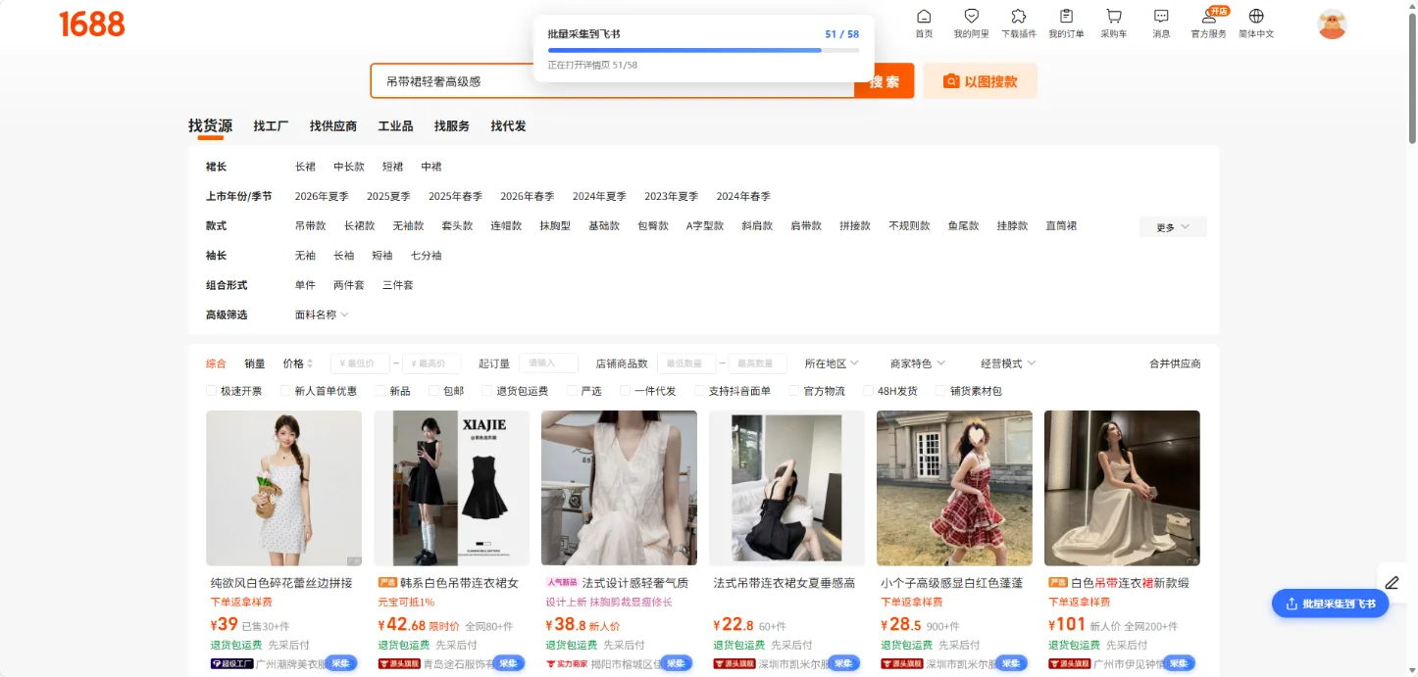The width and height of the screenshot is (1418, 677).
Task: Click 采集 badge on 法式吊带连衣裙女夏 product
Action: [x=843, y=663]
